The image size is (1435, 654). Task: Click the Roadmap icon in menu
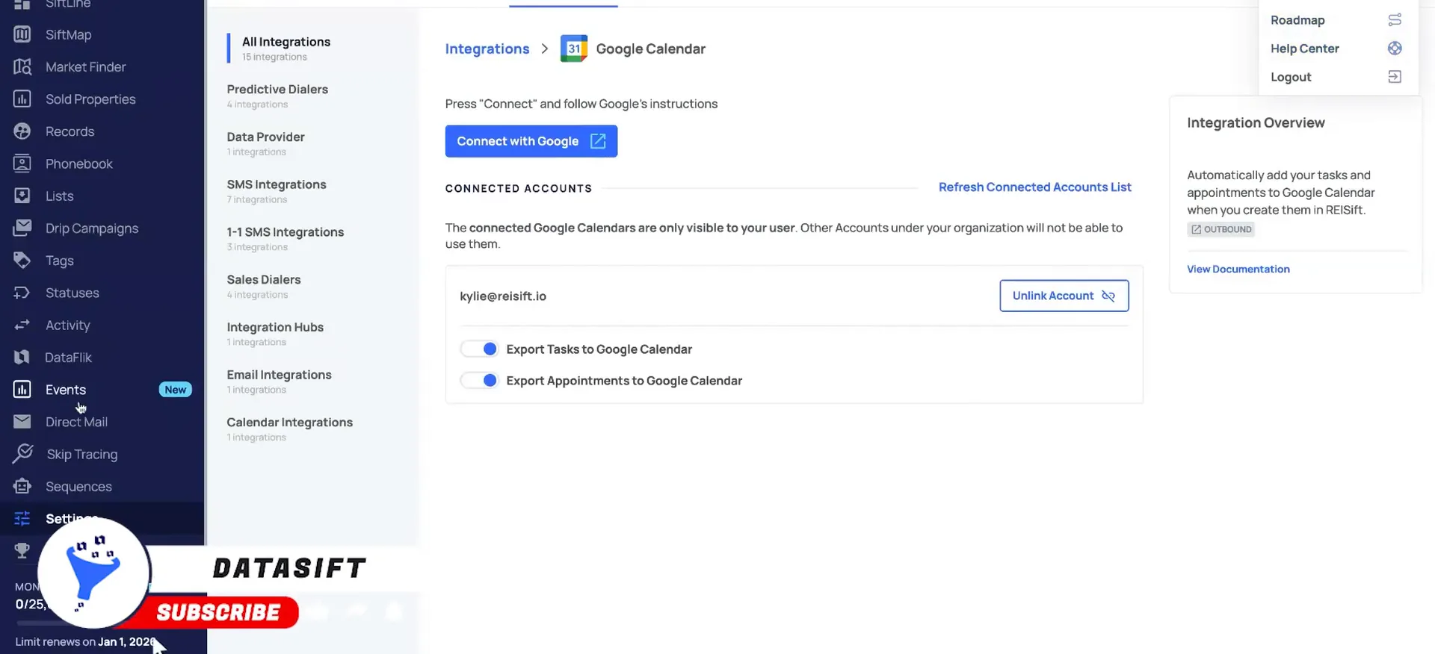click(x=1395, y=20)
